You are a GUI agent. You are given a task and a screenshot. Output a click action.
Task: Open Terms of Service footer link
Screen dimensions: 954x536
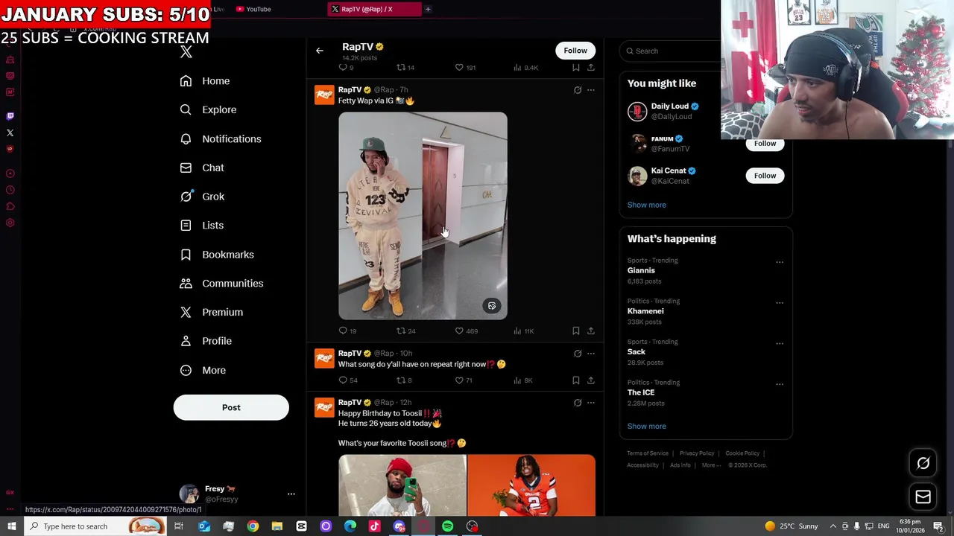tap(648, 453)
